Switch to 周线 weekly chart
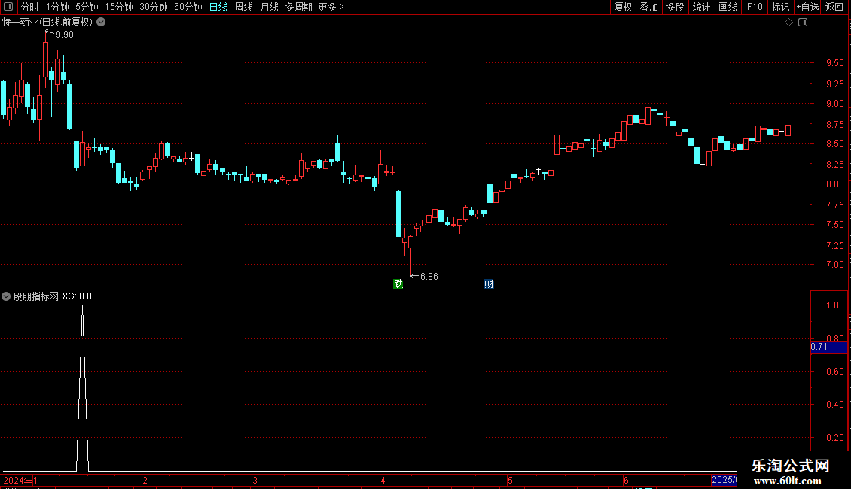This screenshot has width=851, height=489. click(244, 7)
